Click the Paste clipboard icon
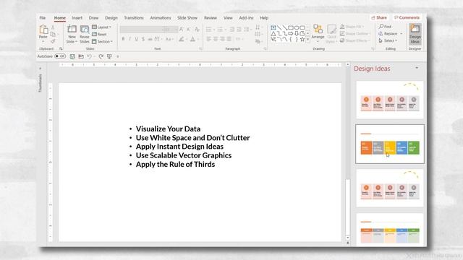463x260 pixels. (43, 30)
